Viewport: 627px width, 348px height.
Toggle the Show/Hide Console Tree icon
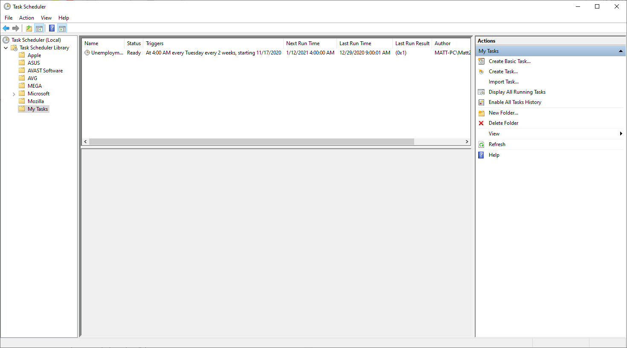click(39, 29)
